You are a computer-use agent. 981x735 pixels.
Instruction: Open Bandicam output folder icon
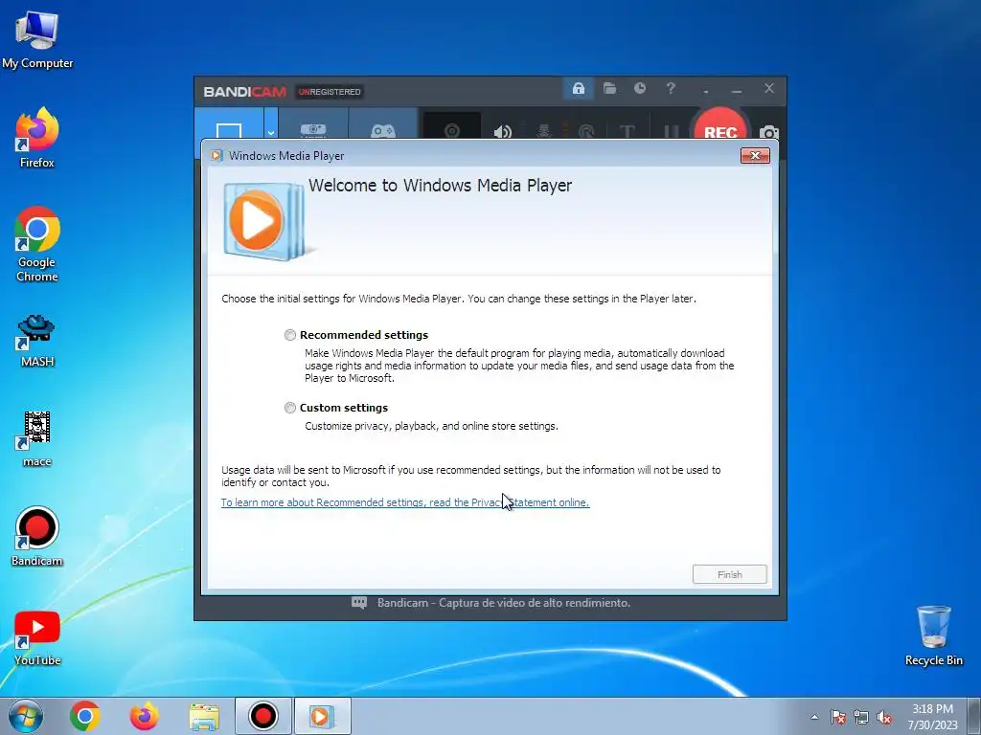click(609, 89)
